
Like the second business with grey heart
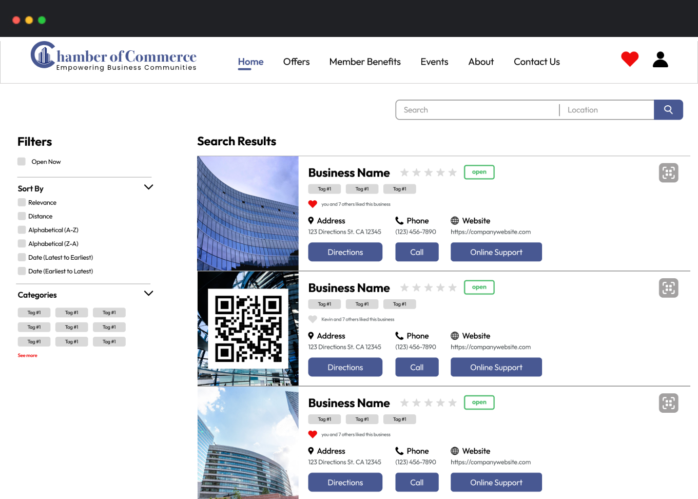click(x=313, y=319)
